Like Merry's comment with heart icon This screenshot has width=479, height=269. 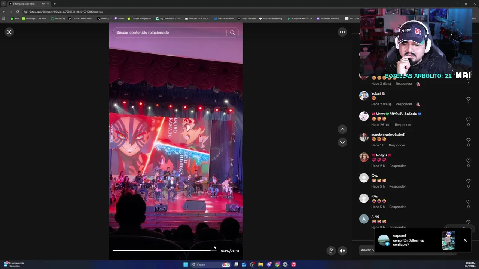pos(468,120)
